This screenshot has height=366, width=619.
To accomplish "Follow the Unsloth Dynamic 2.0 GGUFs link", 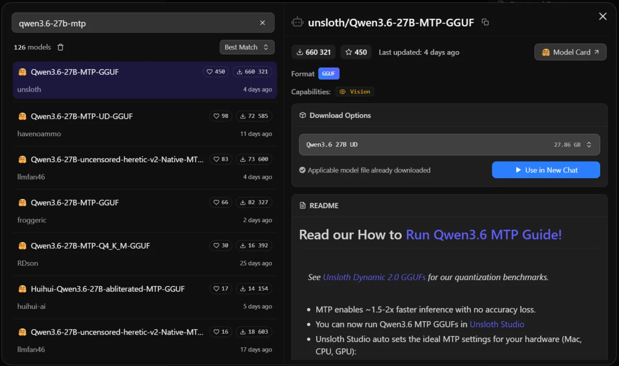I will (374, 277).
